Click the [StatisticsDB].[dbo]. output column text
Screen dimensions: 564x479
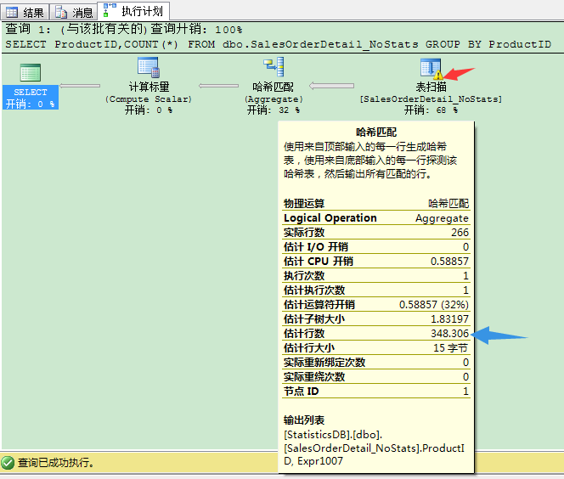point(333,435)
